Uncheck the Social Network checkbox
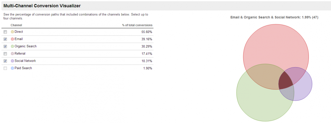This screenshot has width=331, height=123. pyautogui.click(x=5, y=61)
